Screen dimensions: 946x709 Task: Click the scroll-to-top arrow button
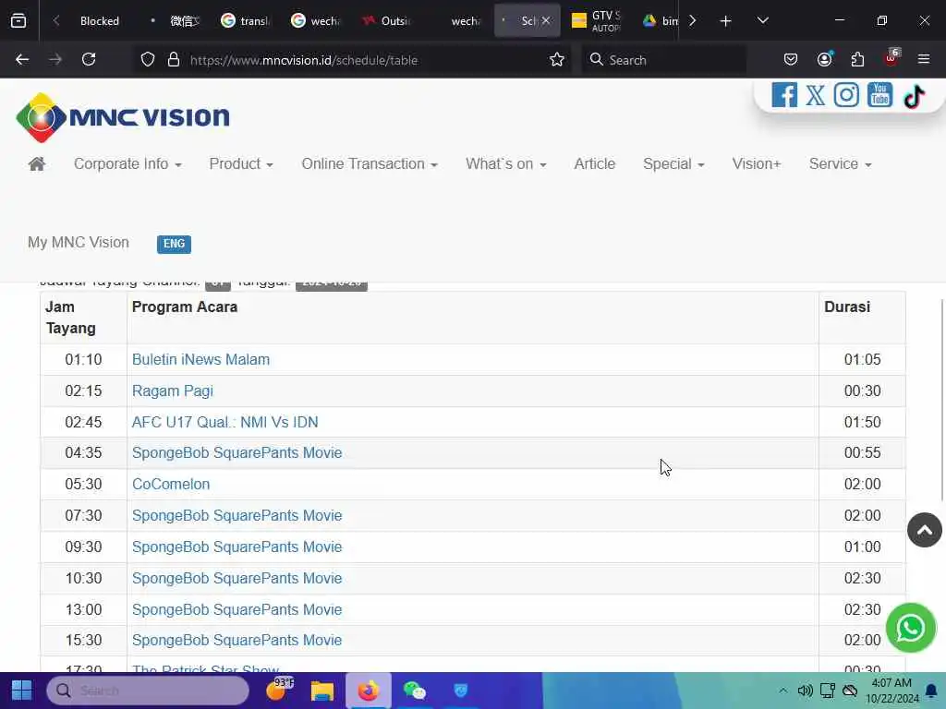coord(924,530)
